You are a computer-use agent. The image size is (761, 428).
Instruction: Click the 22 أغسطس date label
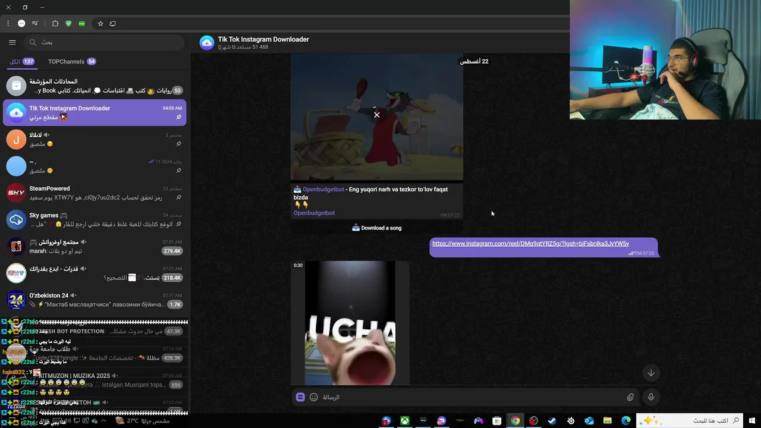coord(474,61)
